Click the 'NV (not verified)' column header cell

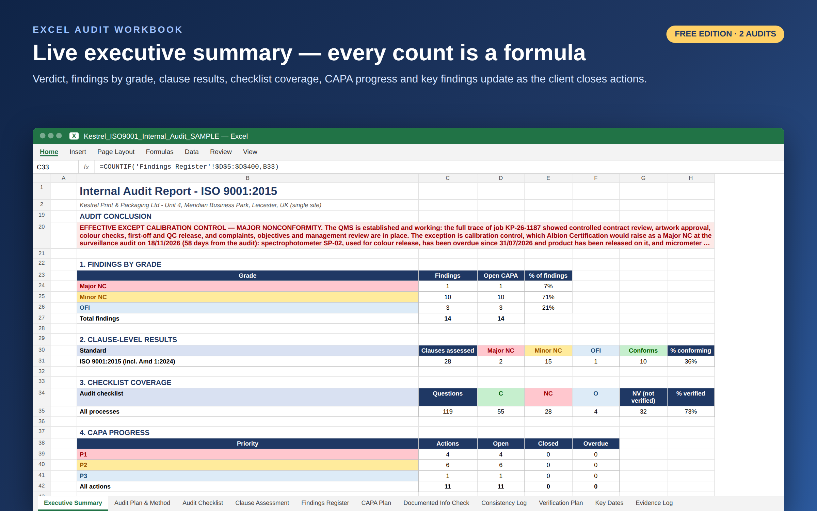pos(643,397)
